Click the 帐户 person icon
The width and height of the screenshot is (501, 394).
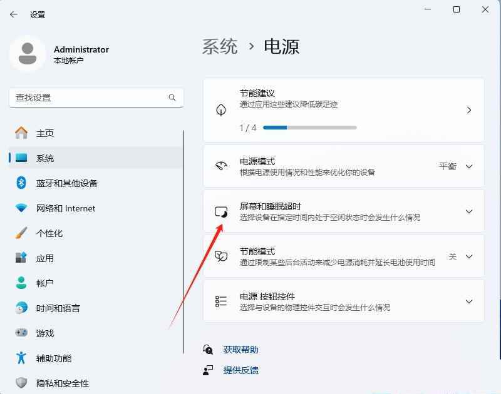21,283
